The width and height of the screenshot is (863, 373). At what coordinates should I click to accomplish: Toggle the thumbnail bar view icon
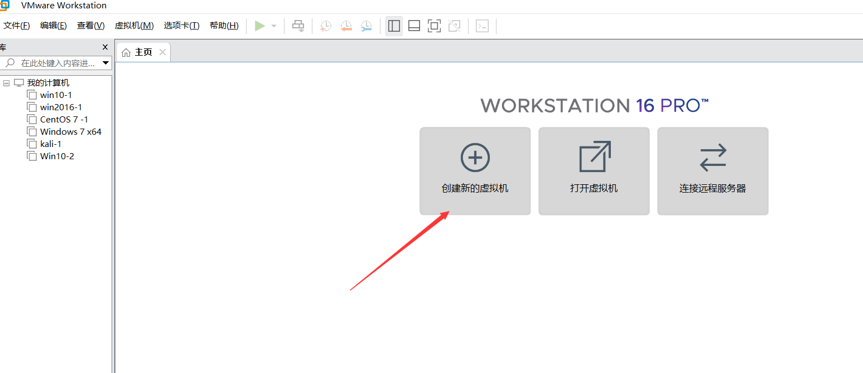[414, 26]
